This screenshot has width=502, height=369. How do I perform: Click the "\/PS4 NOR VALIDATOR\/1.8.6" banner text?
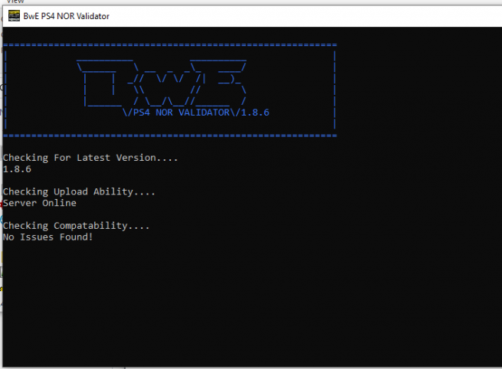point(196,113)
